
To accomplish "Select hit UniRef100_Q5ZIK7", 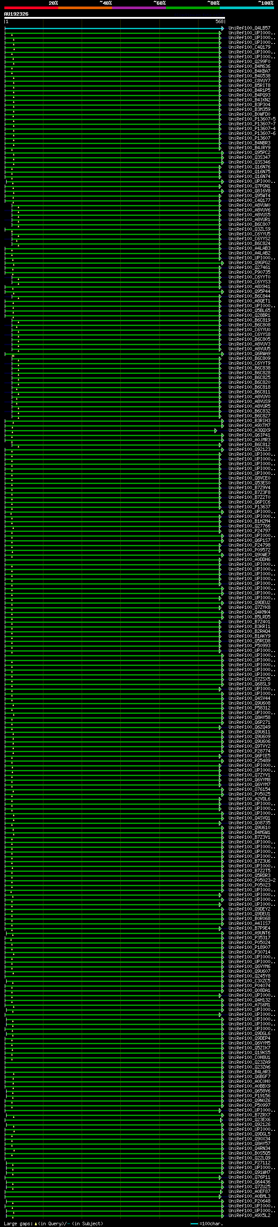I will pos(249,1047).
